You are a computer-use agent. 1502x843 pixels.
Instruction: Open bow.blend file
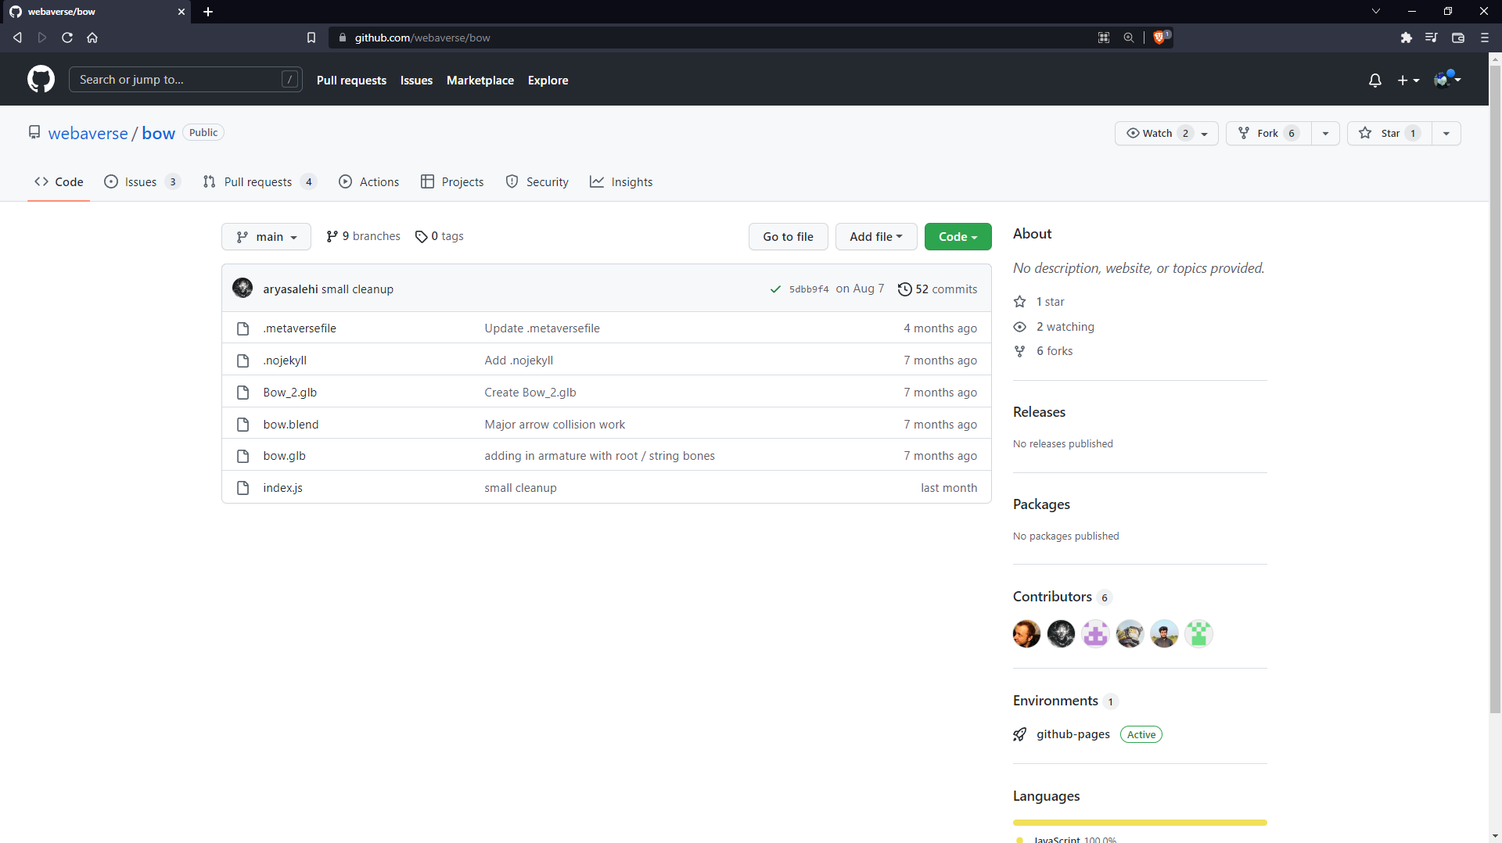(x=291, y=425)
